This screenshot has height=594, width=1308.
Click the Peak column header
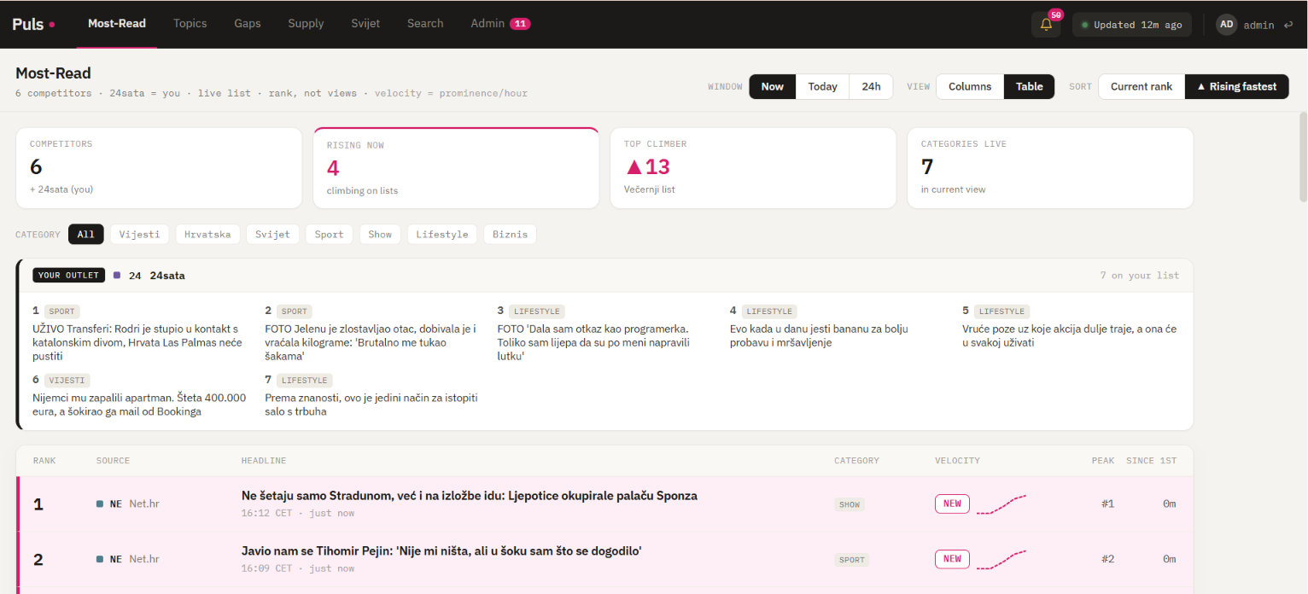(1103, 461)
